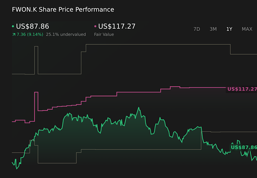
Task: Click the FWON.K Share Price Performance title
Action: (63, 9)
